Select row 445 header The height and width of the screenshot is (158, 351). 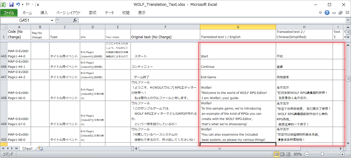[4, 51]
